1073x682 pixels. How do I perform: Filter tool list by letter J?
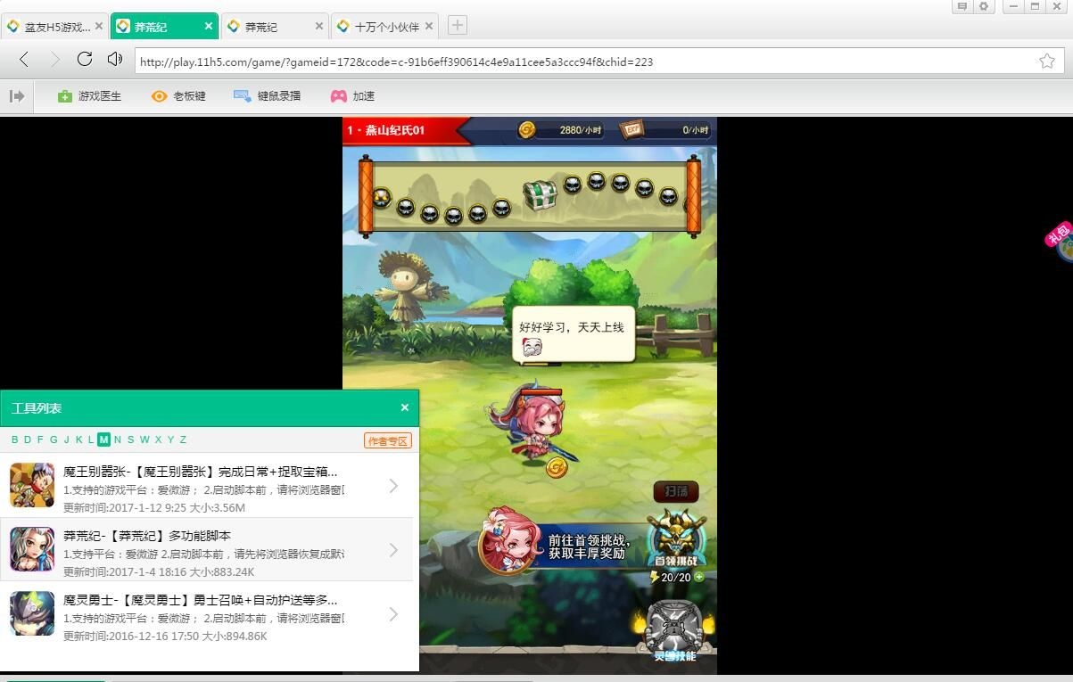click(66, 440)
